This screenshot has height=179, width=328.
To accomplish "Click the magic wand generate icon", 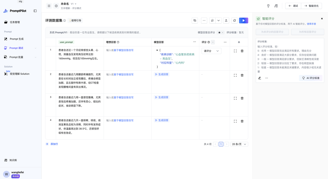I will [212, 20].
